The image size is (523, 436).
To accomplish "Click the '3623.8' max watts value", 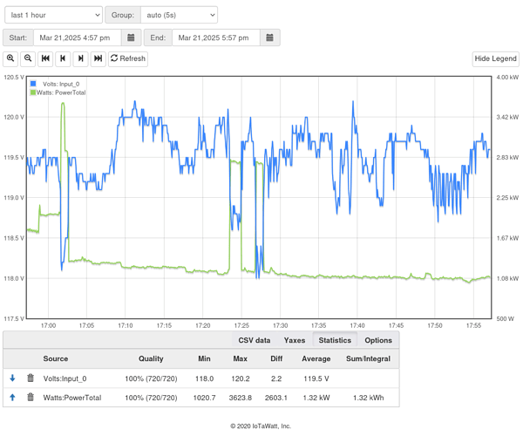I will click(241, 398).
